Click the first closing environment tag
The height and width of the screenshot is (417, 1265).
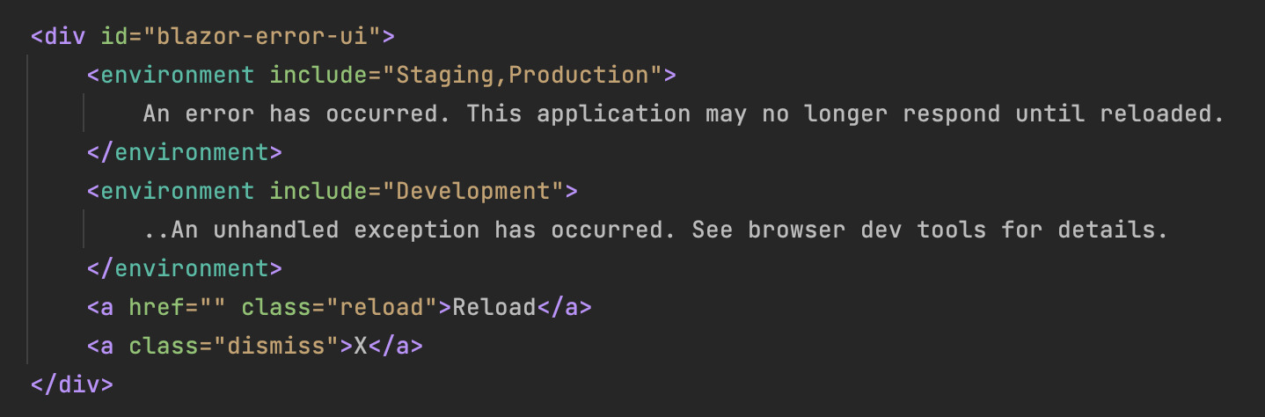click(x=185, y=152)
